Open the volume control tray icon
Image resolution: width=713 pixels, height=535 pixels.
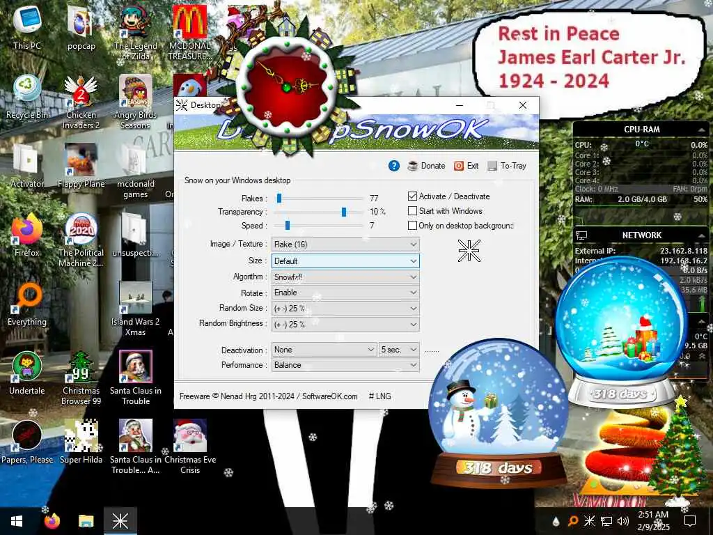pos(623,521)
